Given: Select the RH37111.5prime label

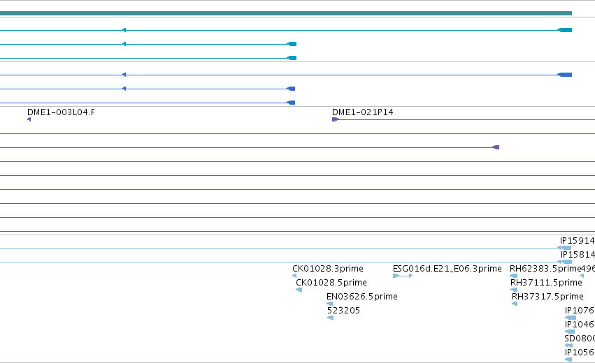Looking at the screenshot, I should pyautogui.click(x=546, y=283).
